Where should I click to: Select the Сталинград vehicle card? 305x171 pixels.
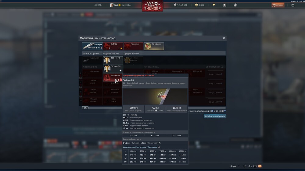pos(92,46)
